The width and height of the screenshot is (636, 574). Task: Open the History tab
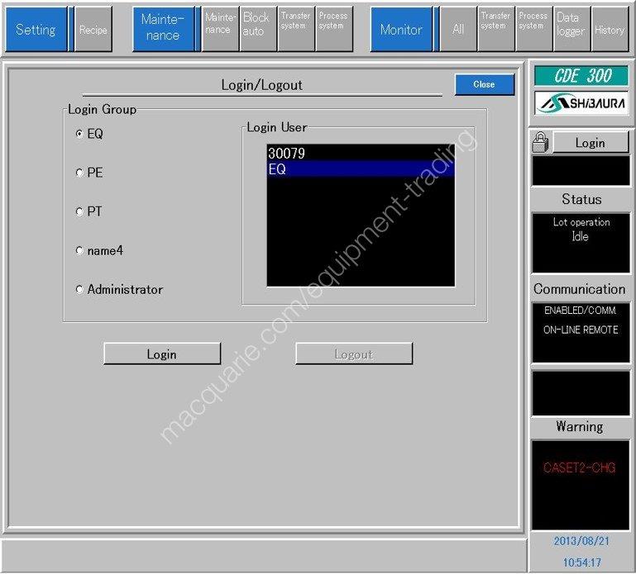610,30
